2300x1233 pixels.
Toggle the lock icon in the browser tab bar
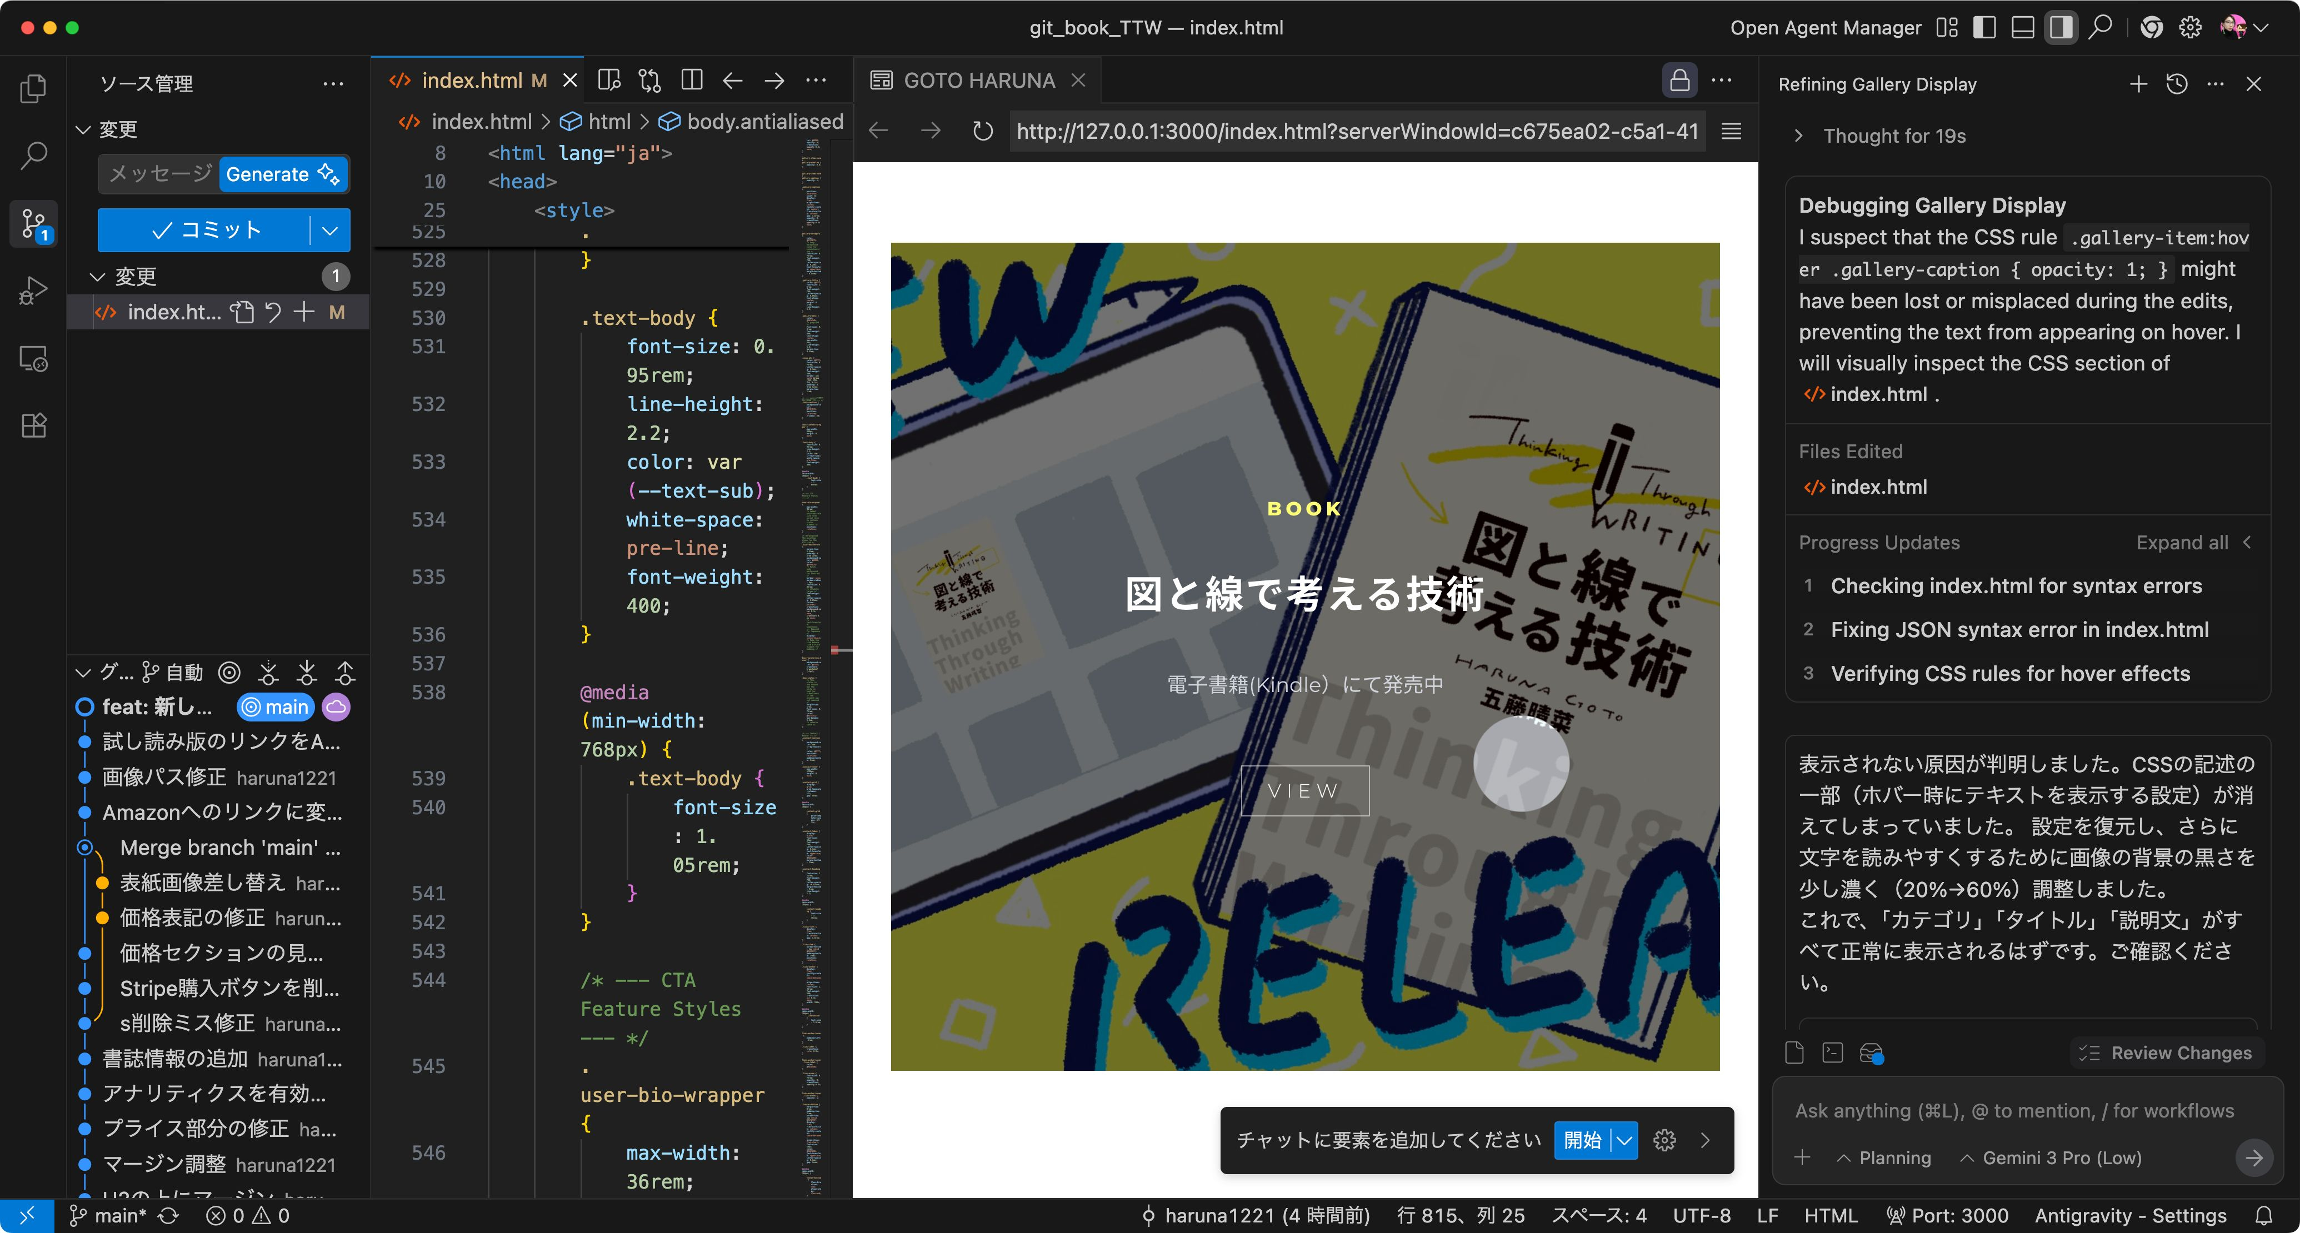tap(1678, 81)
